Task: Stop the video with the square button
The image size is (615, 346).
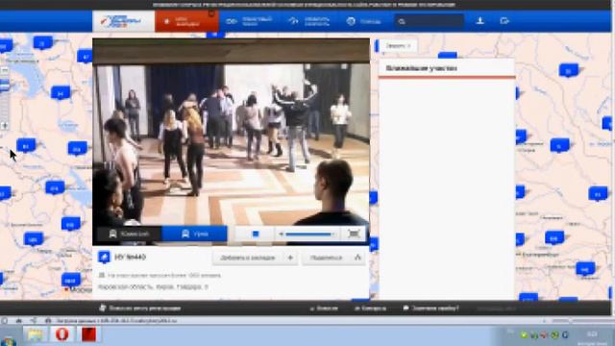Action: click(x=256, y=234)
